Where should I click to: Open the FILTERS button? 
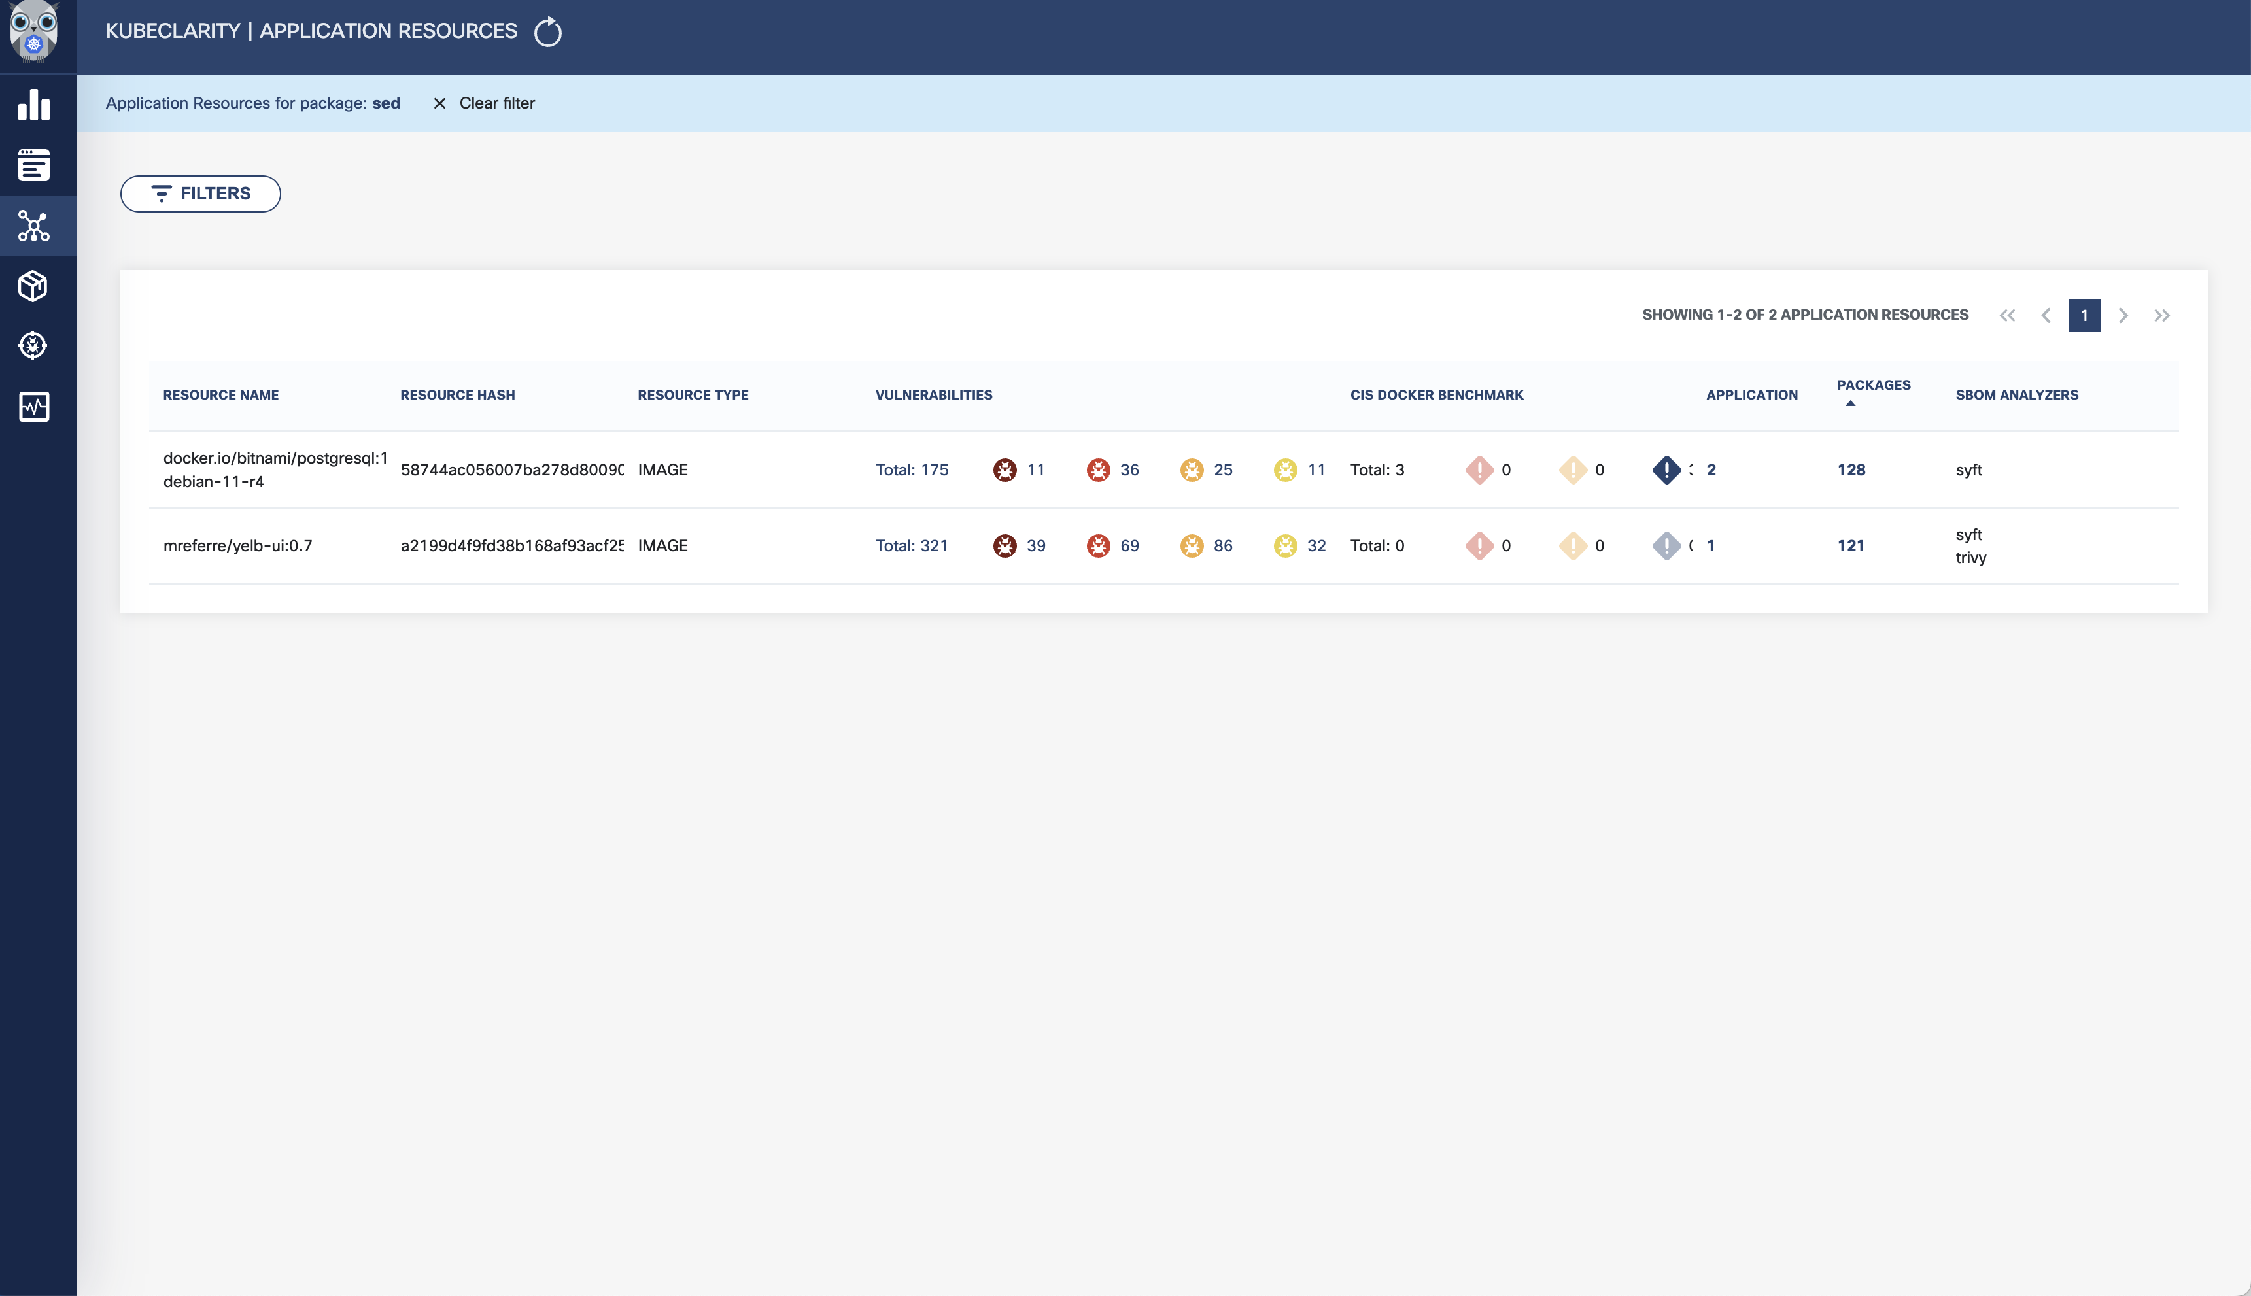(x=200, y=194)
